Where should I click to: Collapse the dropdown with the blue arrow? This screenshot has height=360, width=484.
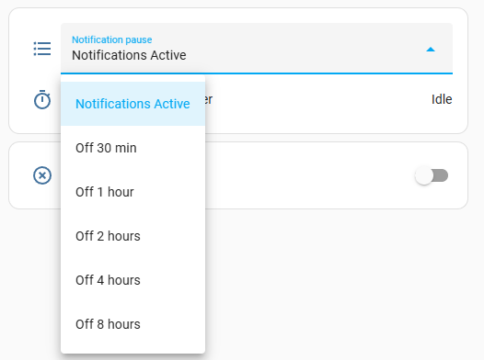[x=431, y=50]
